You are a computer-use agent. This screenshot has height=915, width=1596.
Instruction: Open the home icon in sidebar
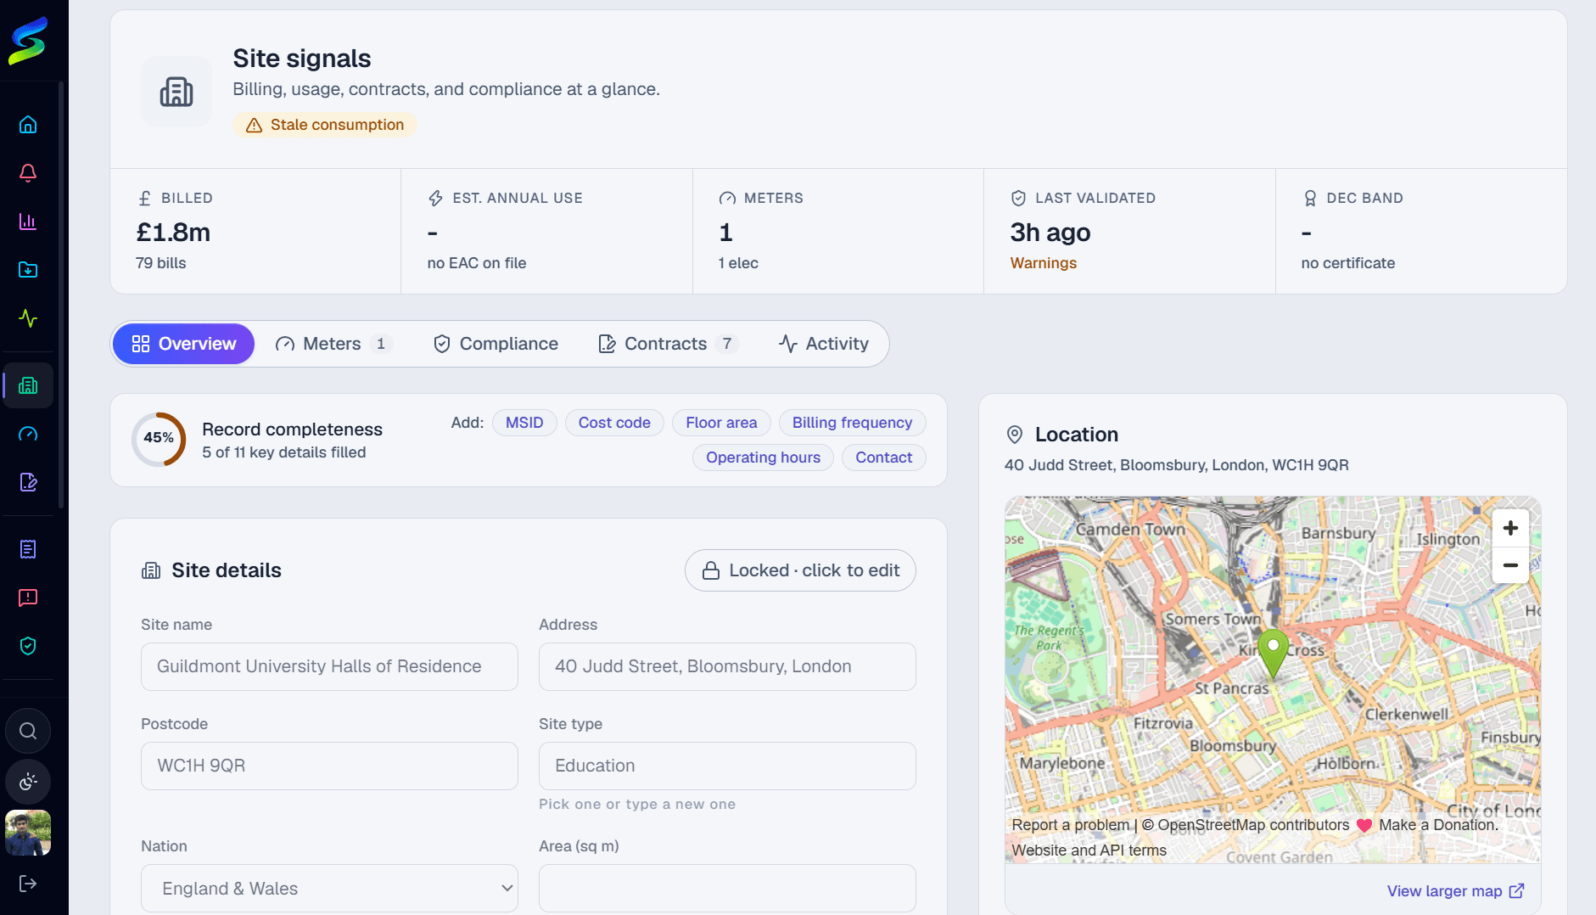tap(28, 125)
